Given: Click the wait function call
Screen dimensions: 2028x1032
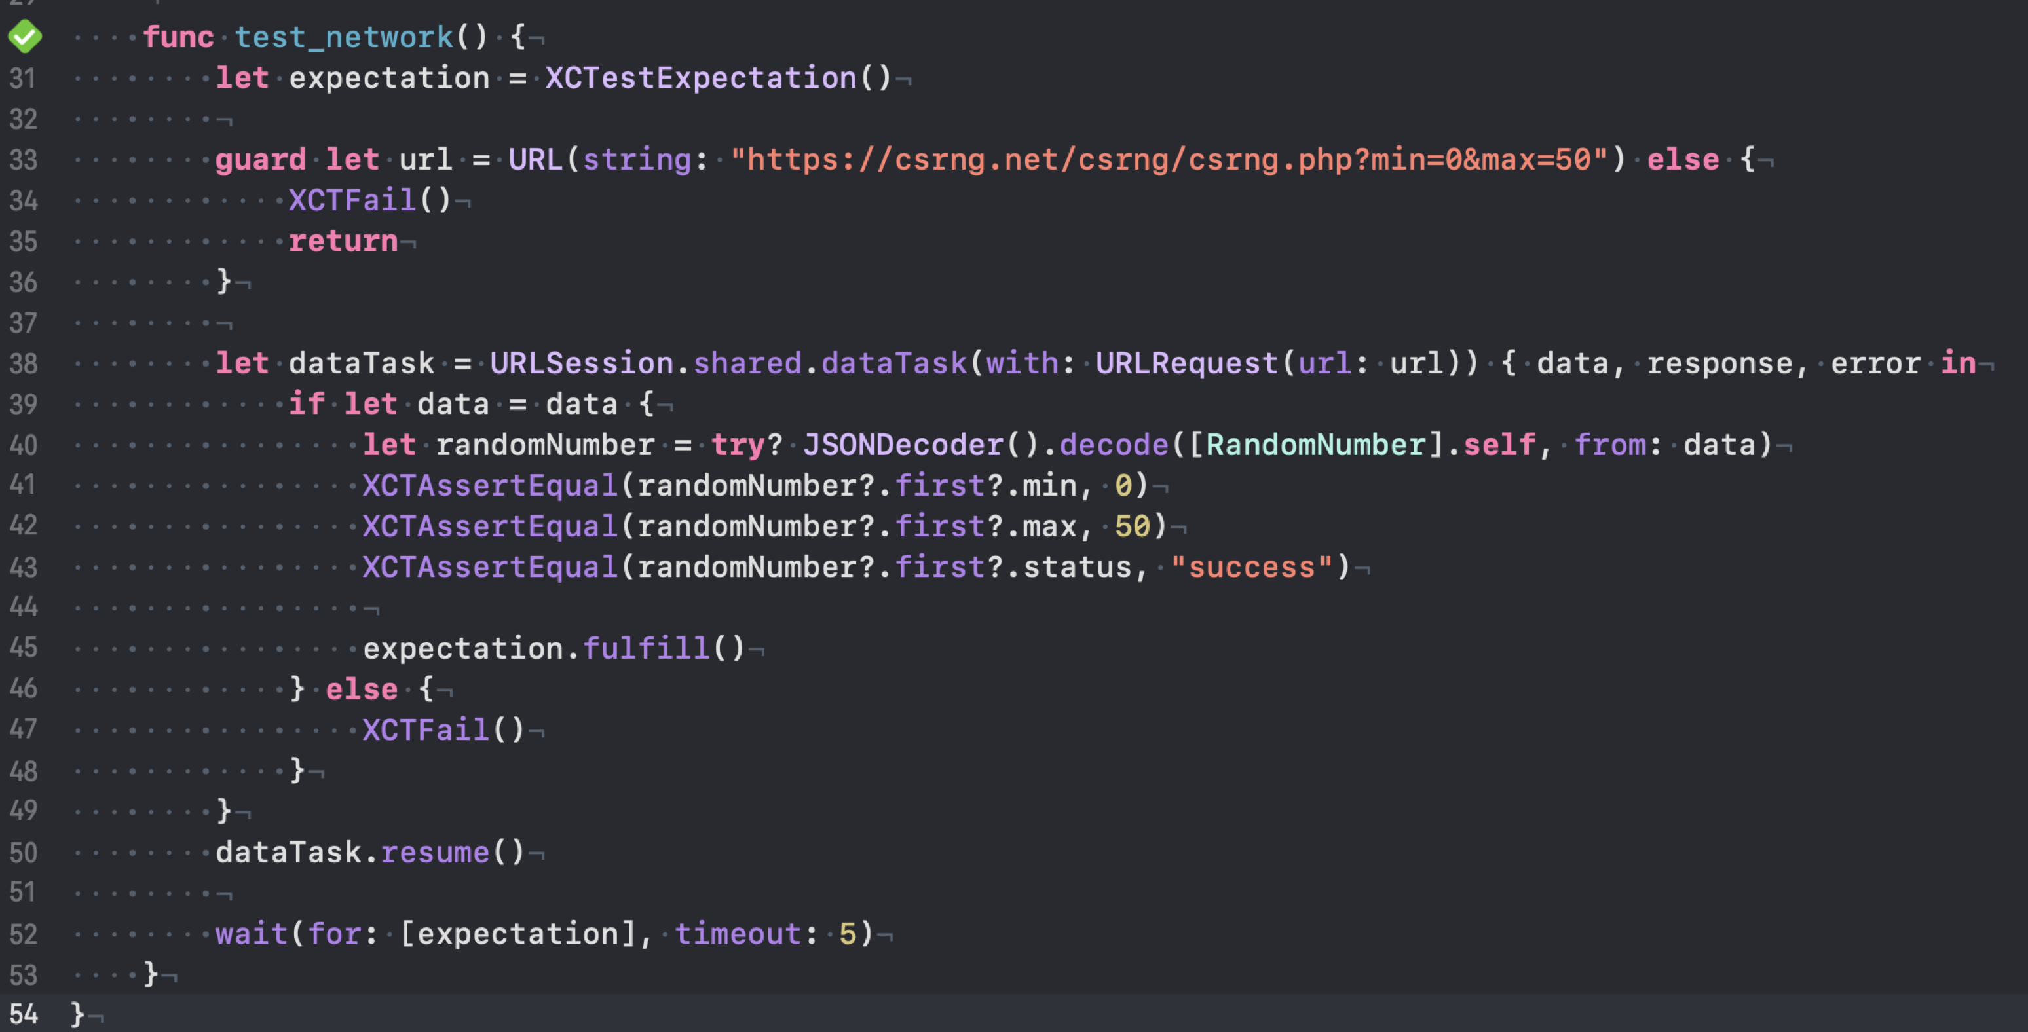Looking at the screenshot, I should [x=251, y=934].
